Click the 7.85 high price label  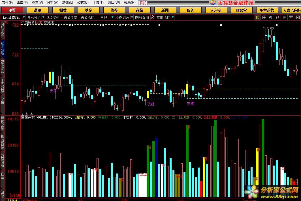270,28
